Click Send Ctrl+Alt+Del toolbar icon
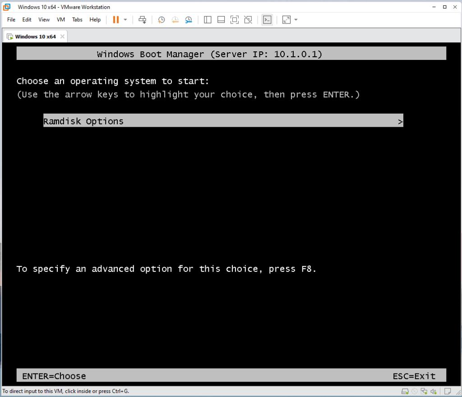 143,20
